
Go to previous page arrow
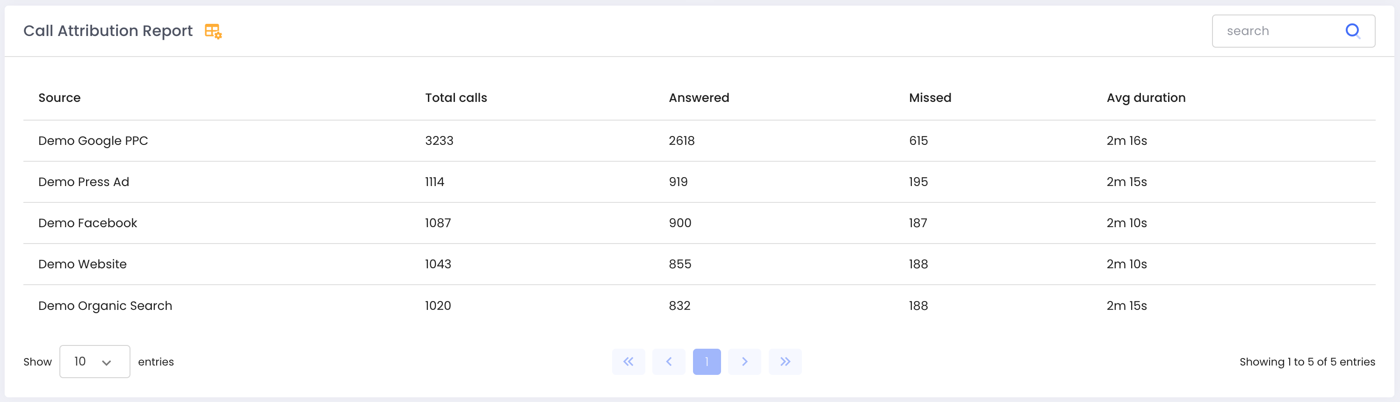pos(669,362)
